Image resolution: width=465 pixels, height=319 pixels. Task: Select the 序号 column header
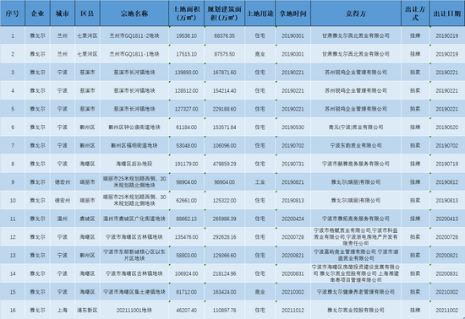[13, 14]
